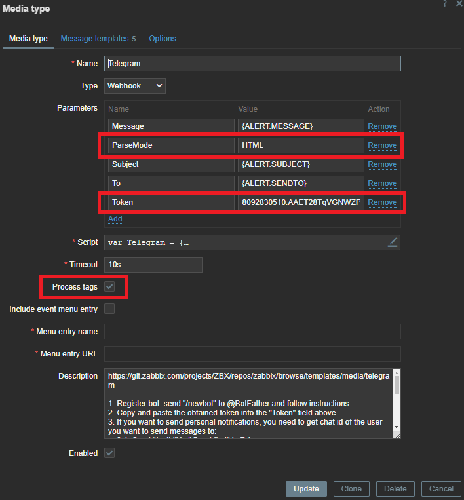Select the Message parameter name field

click(171, 126)
